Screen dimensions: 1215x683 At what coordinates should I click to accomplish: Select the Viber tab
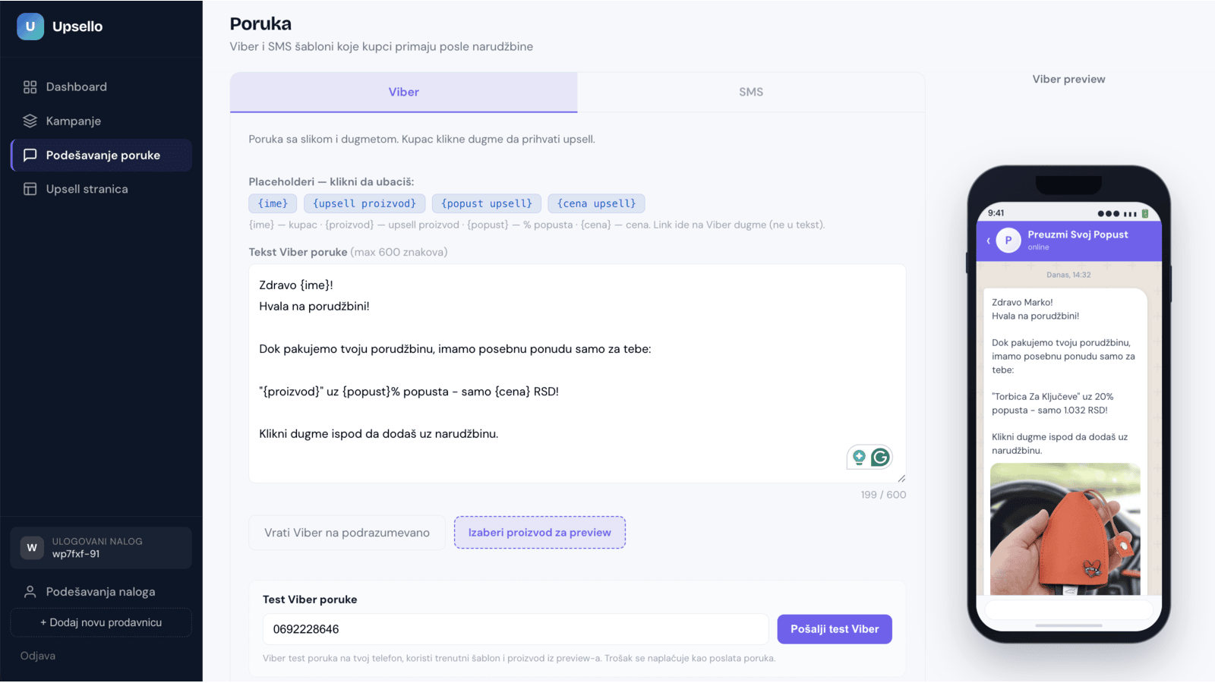point(404,93)
